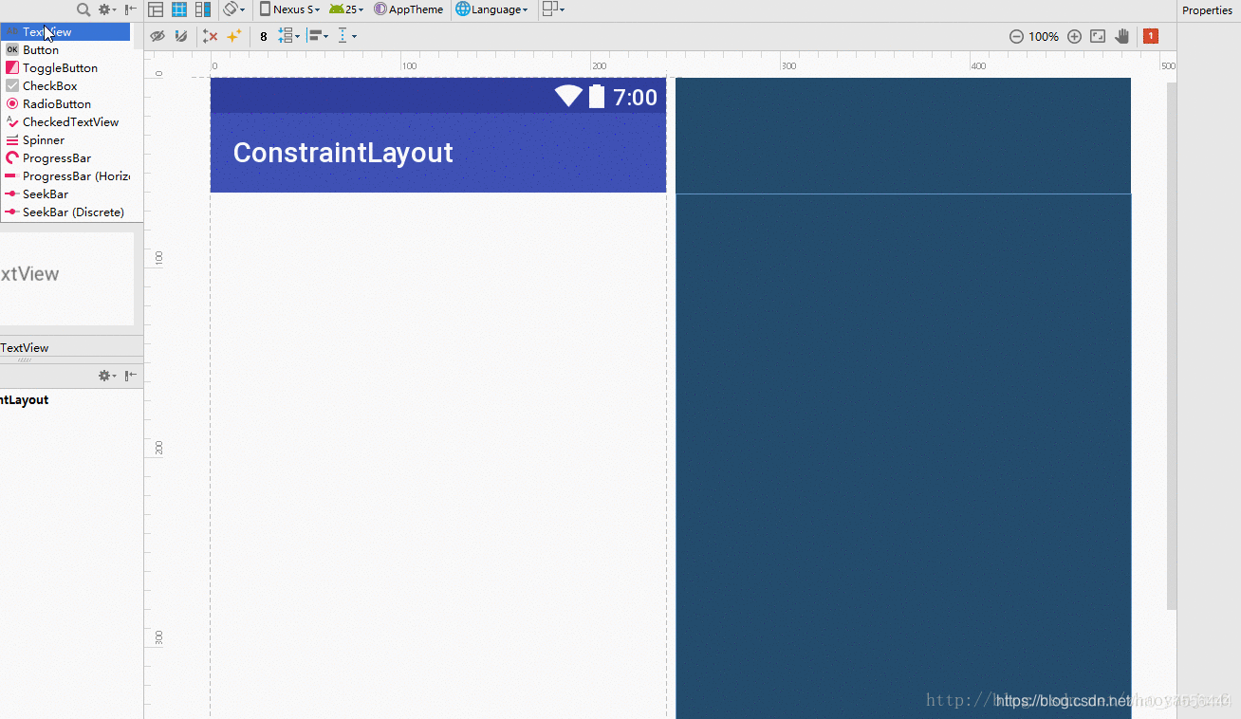Viewport: 1241px width, 719px height.
Task: Set default margins value 8
Action: [264, 37]
